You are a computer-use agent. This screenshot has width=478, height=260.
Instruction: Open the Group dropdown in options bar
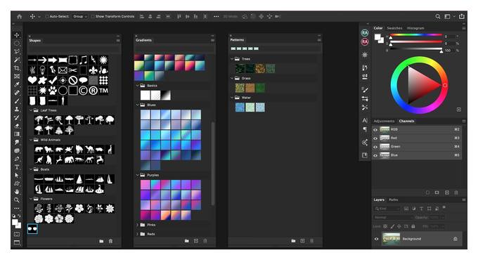pos(80,16)
